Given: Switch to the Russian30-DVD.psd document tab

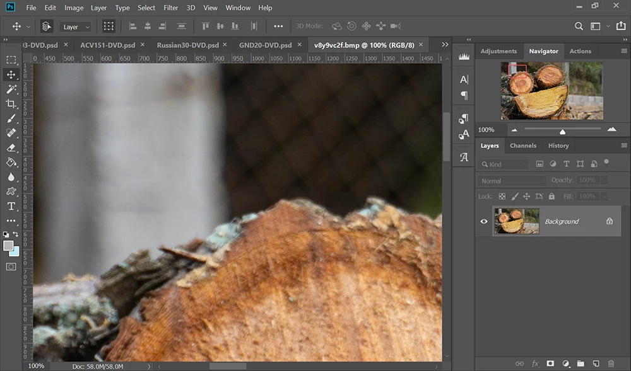Looking at the screenshot, I should pyautogui.click(x=187, y=45).
